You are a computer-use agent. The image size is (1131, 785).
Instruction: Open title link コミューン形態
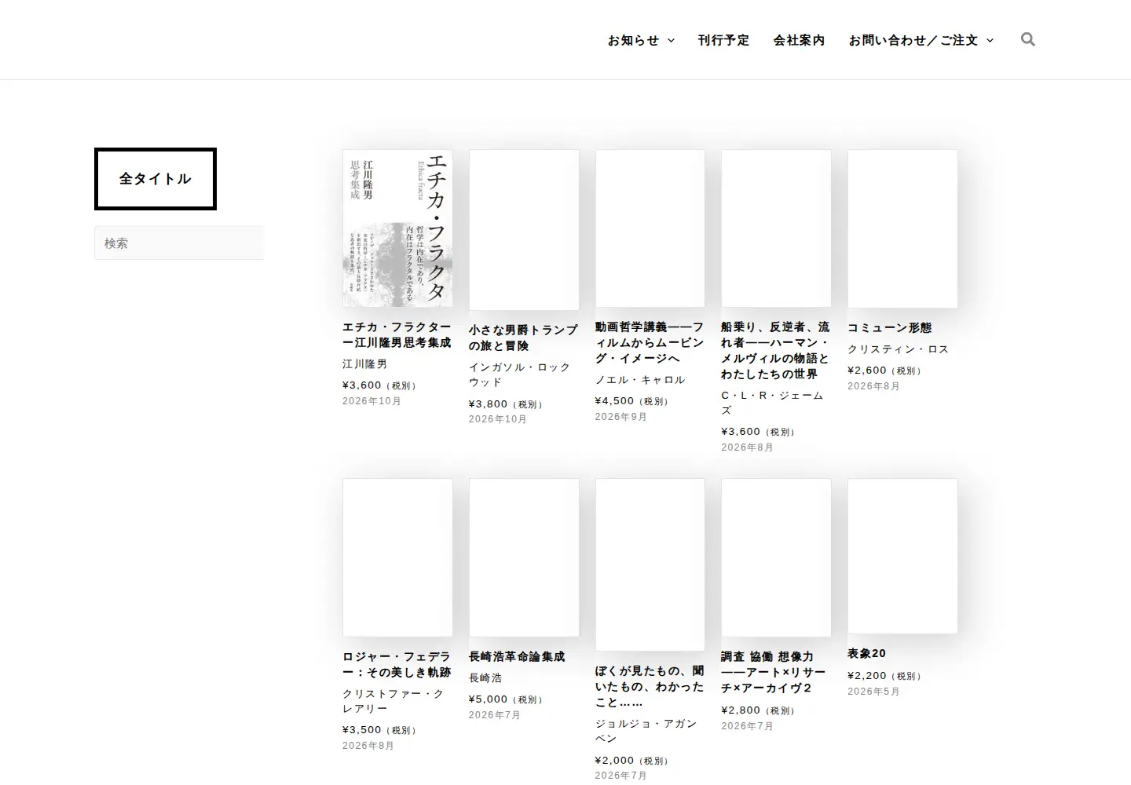889,327
